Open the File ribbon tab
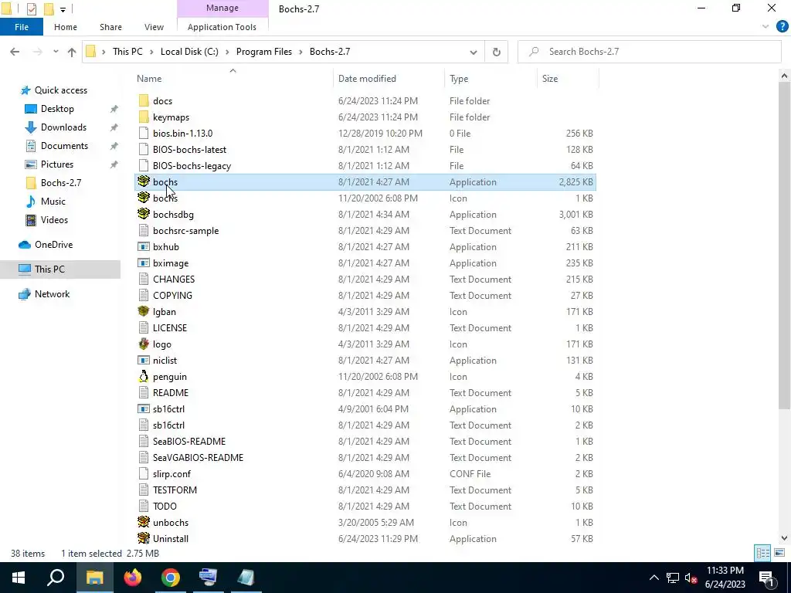Viewport: 791px width, 593px height. point(22,27)
